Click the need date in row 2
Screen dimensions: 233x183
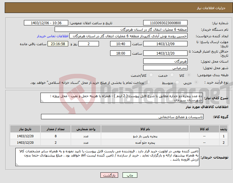pyautogui.click(x=25, y=143)
